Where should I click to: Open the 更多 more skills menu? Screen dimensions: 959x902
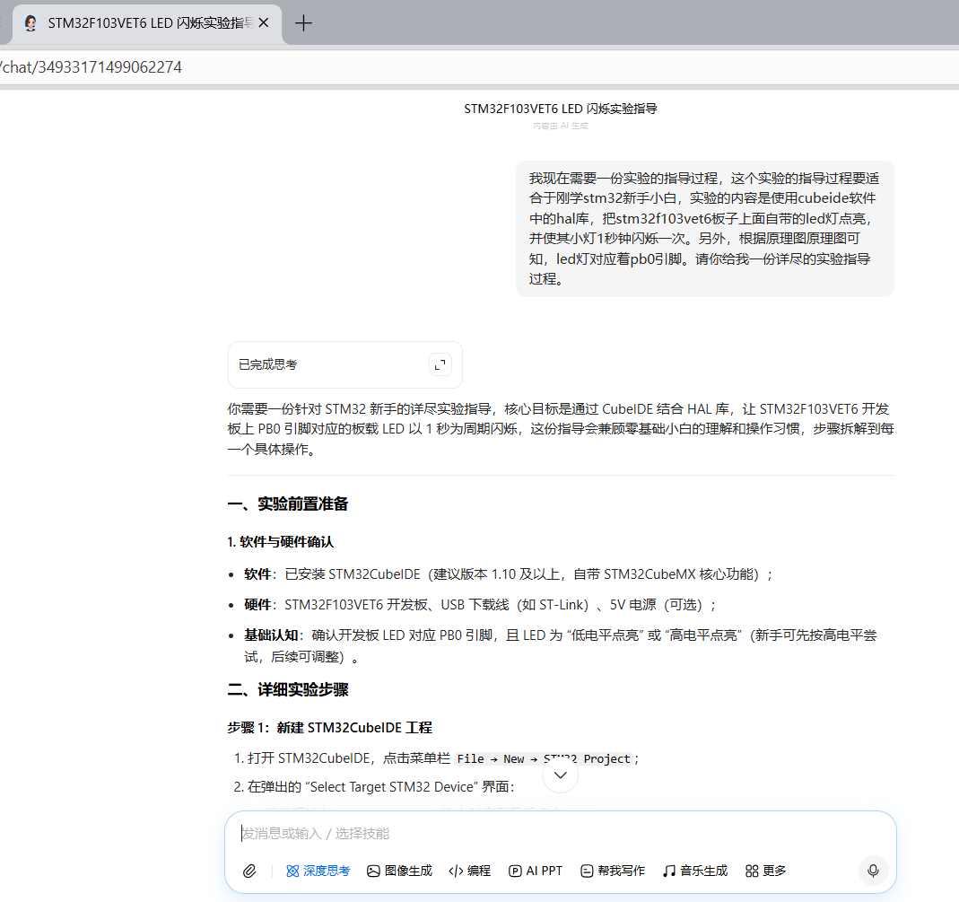(x=766, y=871)
